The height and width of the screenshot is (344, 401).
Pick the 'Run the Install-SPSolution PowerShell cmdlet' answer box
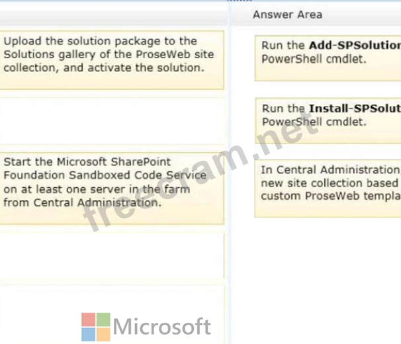point(328,120)
